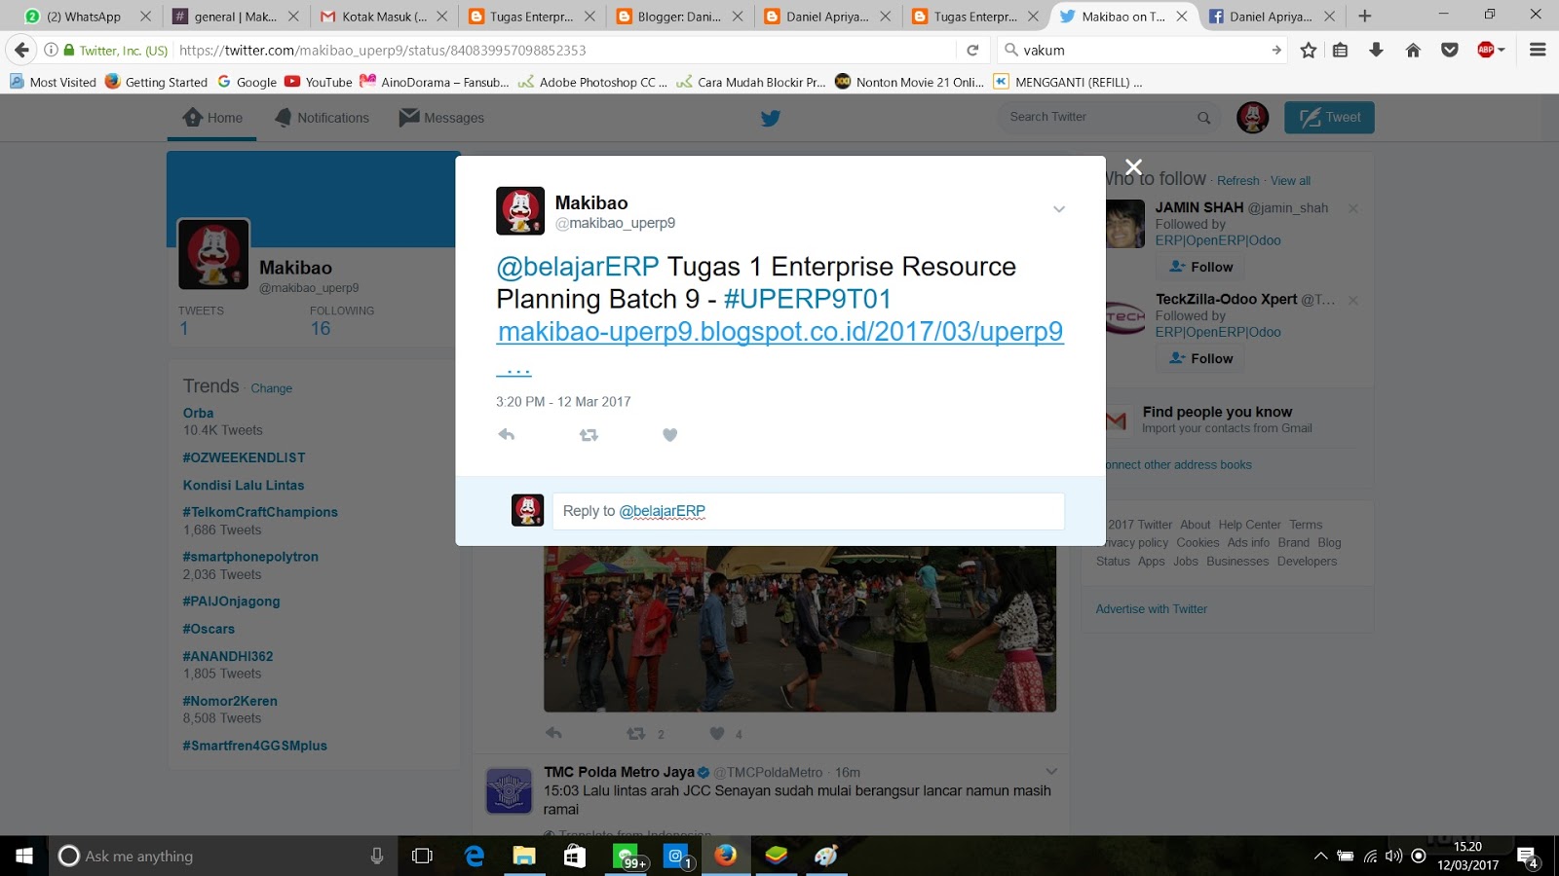
Task: Reply to the Makibao tweet arrow icon
Action: tap(507, 435)
